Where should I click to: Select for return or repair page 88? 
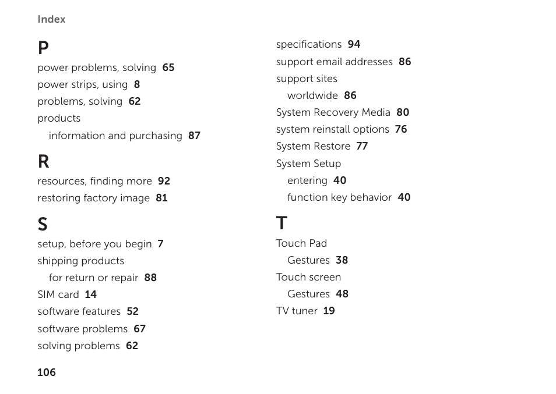(103, 278)
